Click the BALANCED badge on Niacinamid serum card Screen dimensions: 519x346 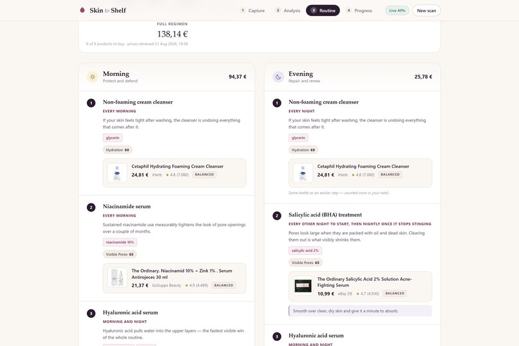pos(223,285)
